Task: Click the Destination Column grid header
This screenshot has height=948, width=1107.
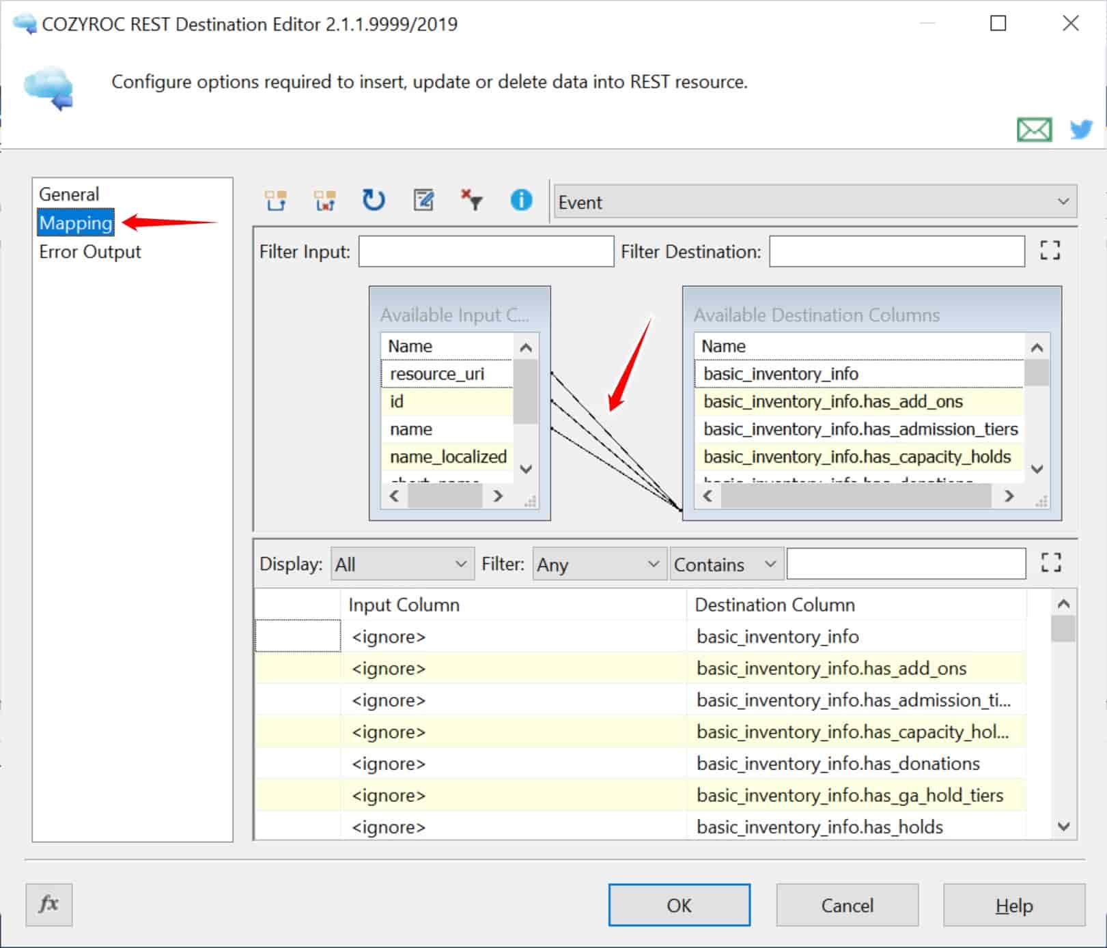Action: [x=856, y=605]
